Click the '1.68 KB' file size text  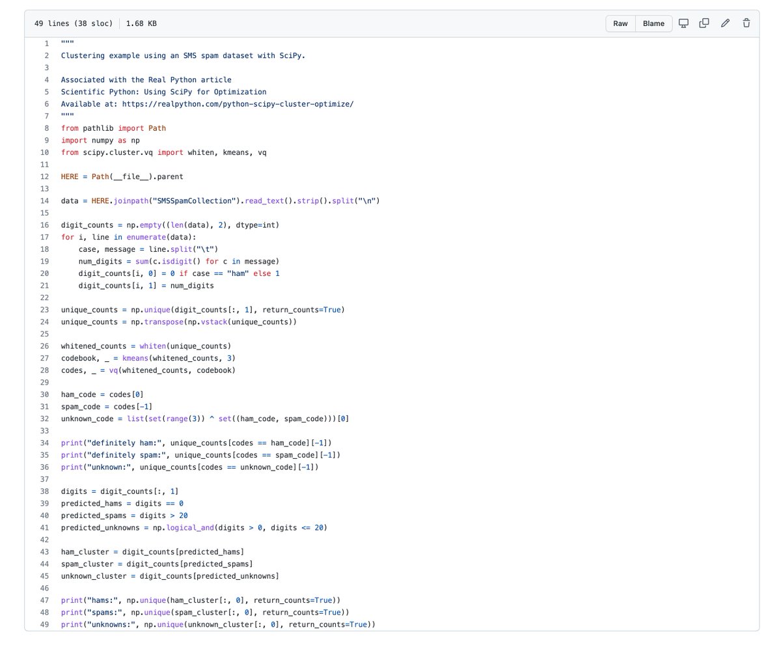(x=141, y=23)
